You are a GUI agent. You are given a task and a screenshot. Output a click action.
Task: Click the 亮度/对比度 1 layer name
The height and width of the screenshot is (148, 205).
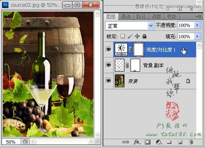[161, 50]
